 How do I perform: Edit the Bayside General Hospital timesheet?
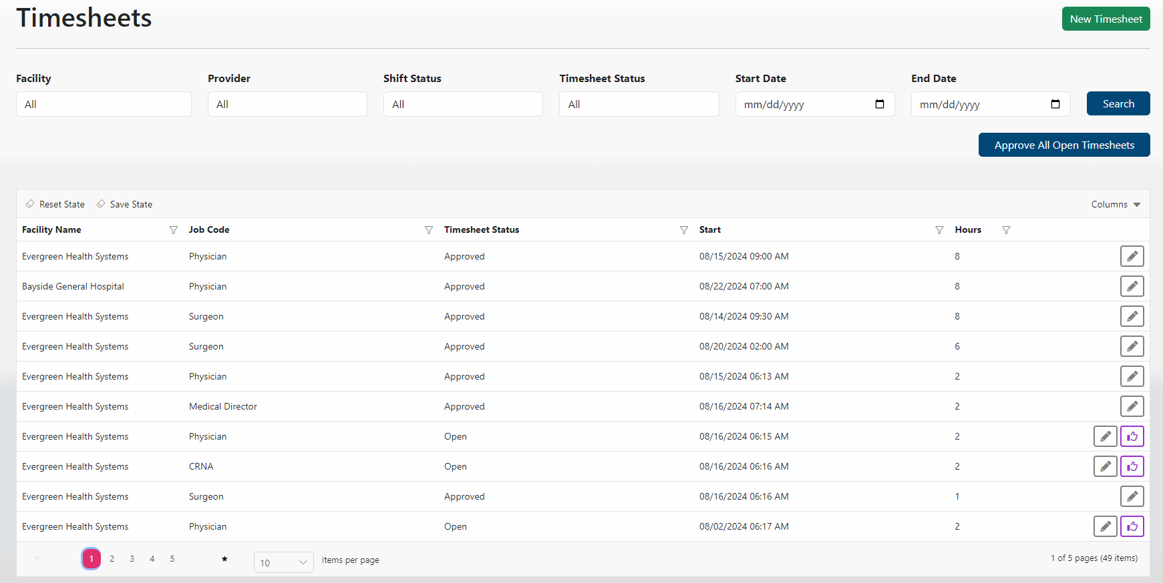[1132, 286]
